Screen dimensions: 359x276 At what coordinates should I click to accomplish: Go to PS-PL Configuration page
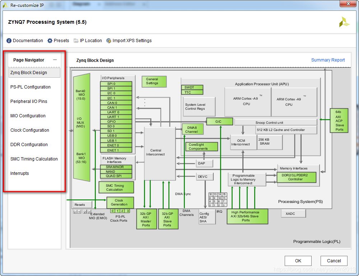click(31, 87)
